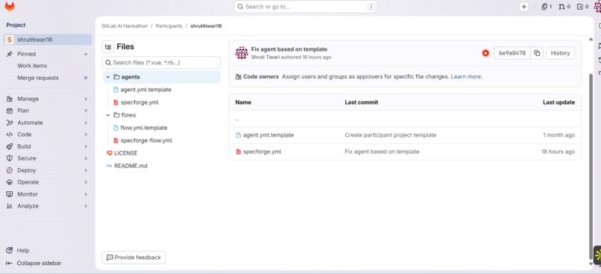
Task: Select agent.yml.template in file tree
Action: (x=145, y=90)
